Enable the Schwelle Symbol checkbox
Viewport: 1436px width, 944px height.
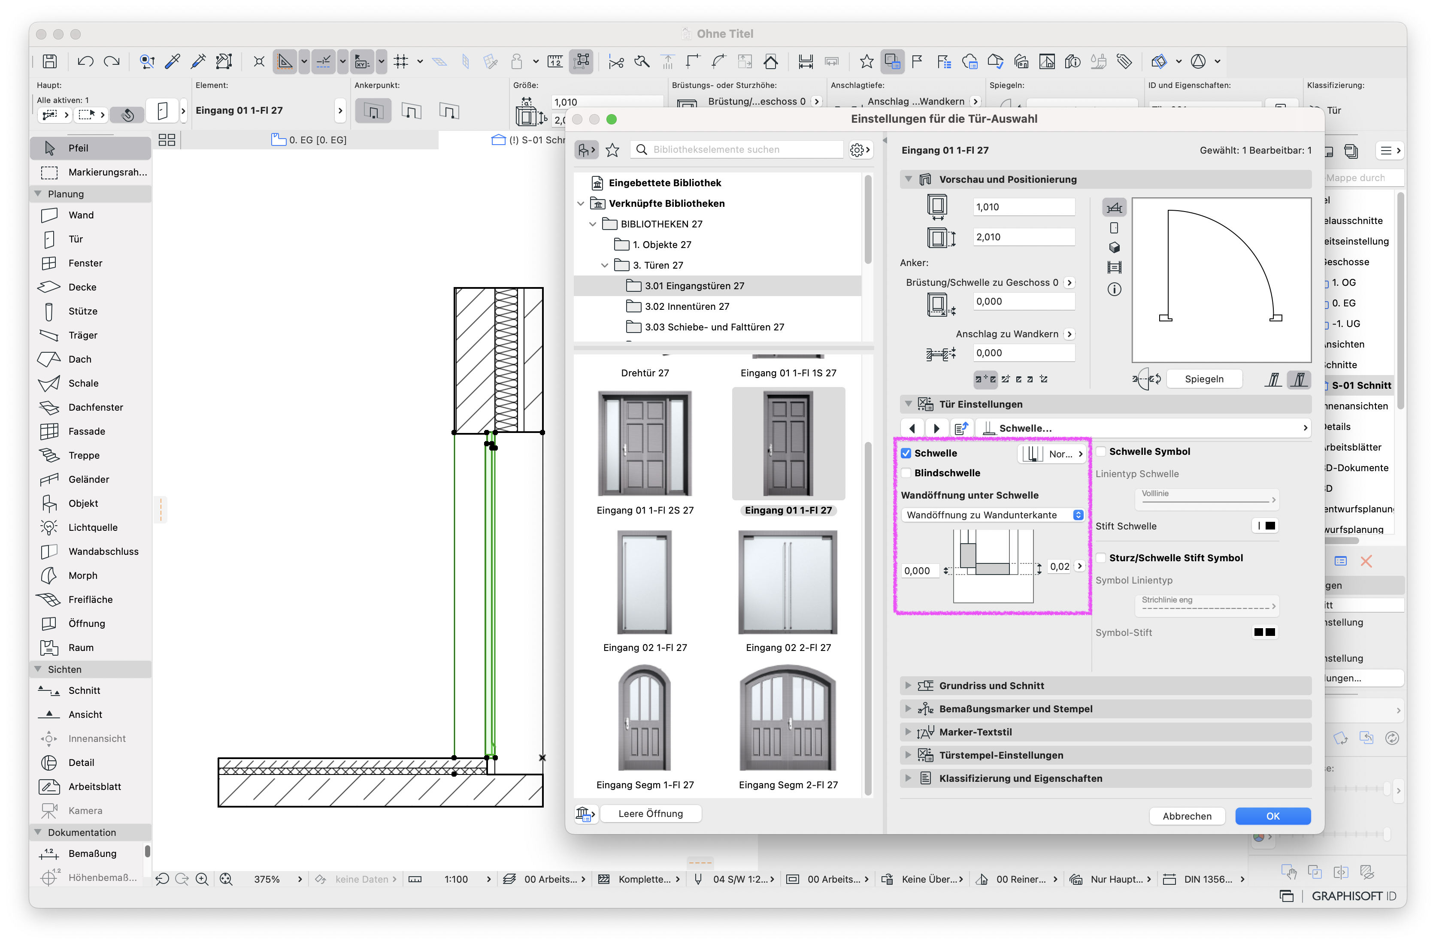point(1101,451)
